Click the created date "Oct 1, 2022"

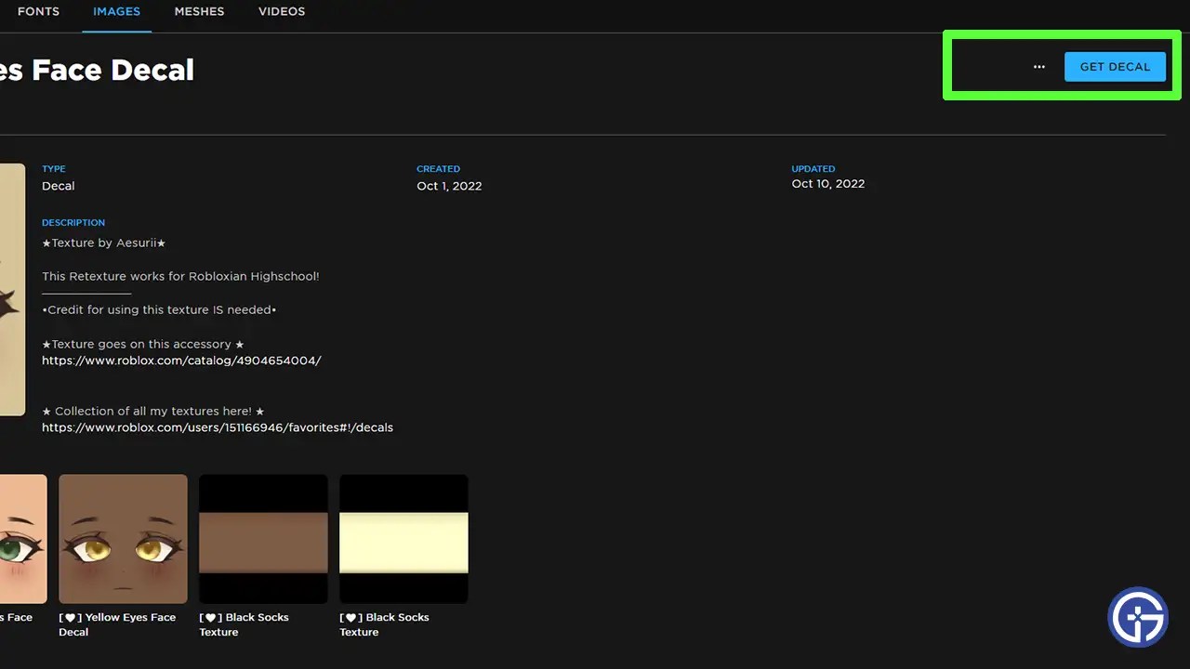pos(449,186)
